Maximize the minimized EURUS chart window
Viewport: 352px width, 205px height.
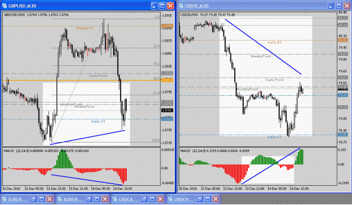(42, 199)
